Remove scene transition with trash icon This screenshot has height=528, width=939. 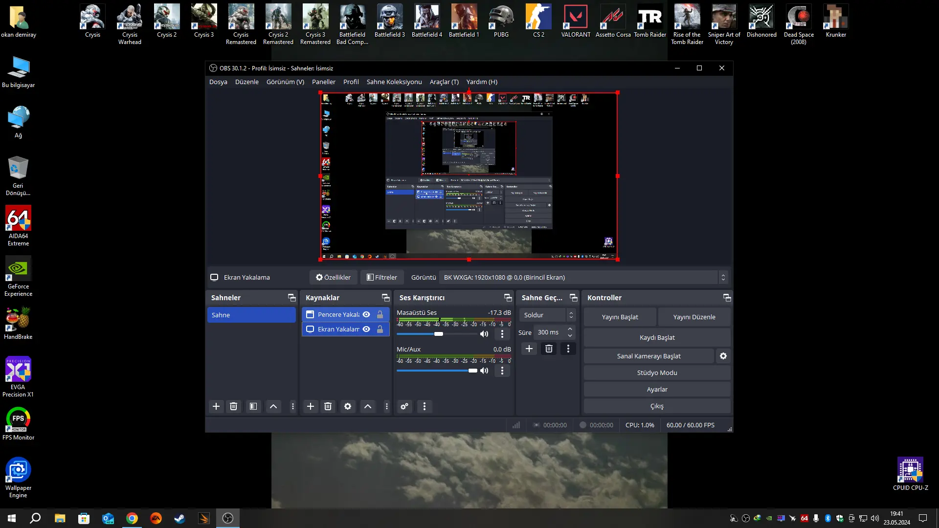(x=549, y=349)
